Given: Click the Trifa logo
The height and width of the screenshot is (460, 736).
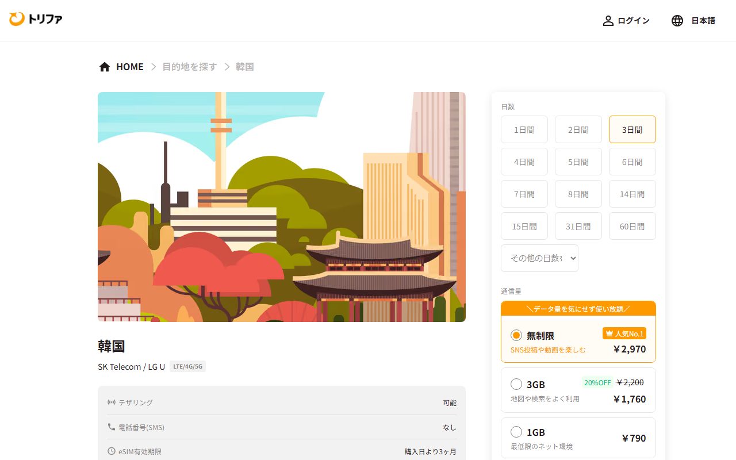Looking at the screenshot, I should (x=36, y=20).
